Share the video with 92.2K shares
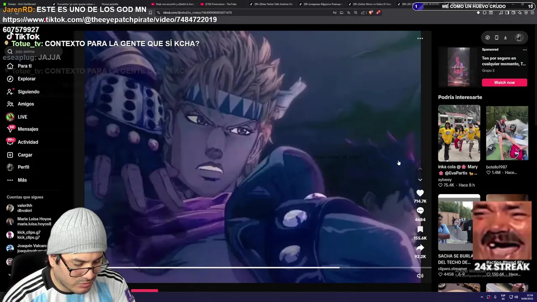The image size is (537, 302). click(420, 248)
